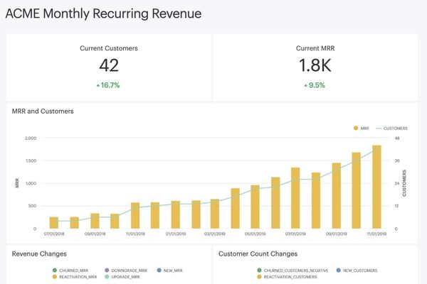This screenshot has width=427, height=284.
Task: Click the Current MRR value 1.8K
Action: coord(315,65)
